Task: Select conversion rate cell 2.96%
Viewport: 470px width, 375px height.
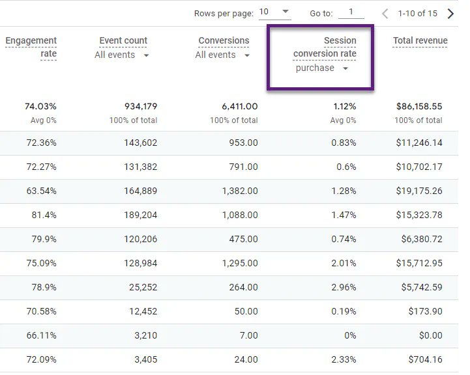Action: click(x=344, y=287)
